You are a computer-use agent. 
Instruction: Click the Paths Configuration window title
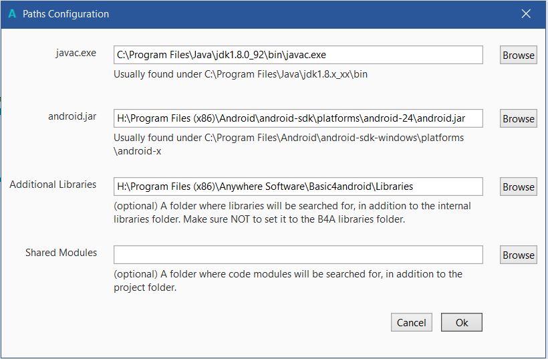click(65, 14)
